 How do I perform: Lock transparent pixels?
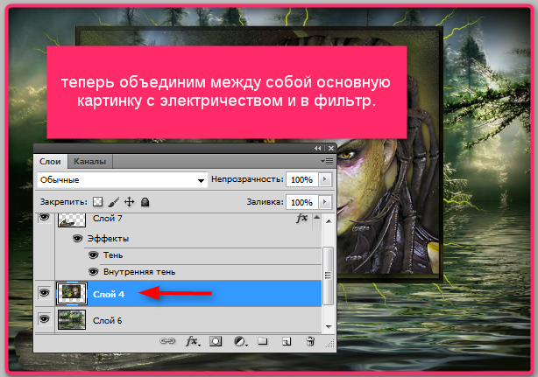(x=98, y=202)
